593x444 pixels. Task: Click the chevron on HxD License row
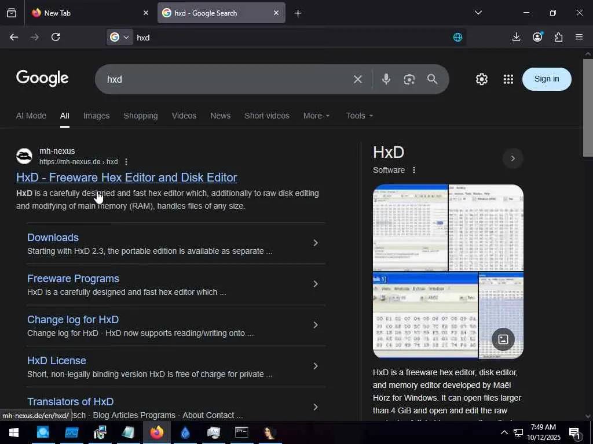point(316,366)
